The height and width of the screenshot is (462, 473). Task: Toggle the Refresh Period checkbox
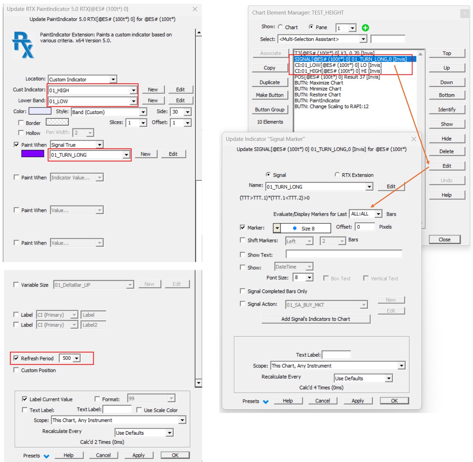point(16,358)
